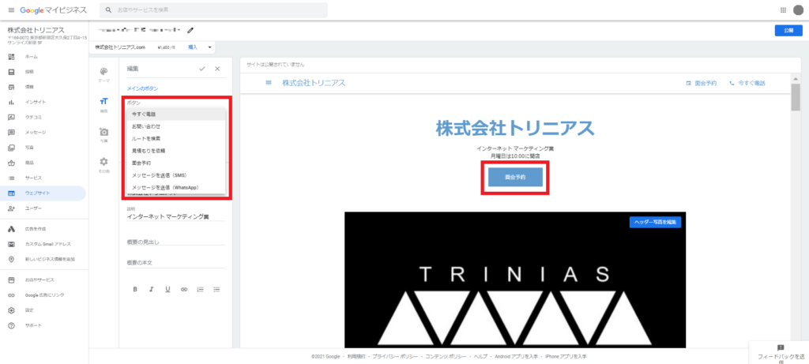Open the account profile avatar
Viewport: 809px width, 364px height.
(x=798, y=9)
